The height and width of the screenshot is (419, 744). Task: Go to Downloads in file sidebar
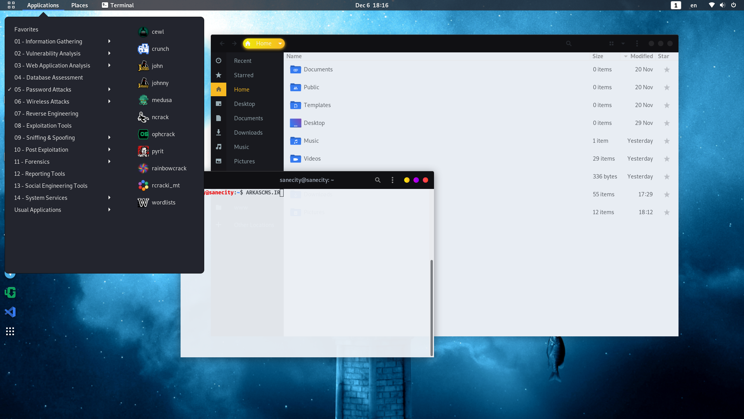pos(248,133)
